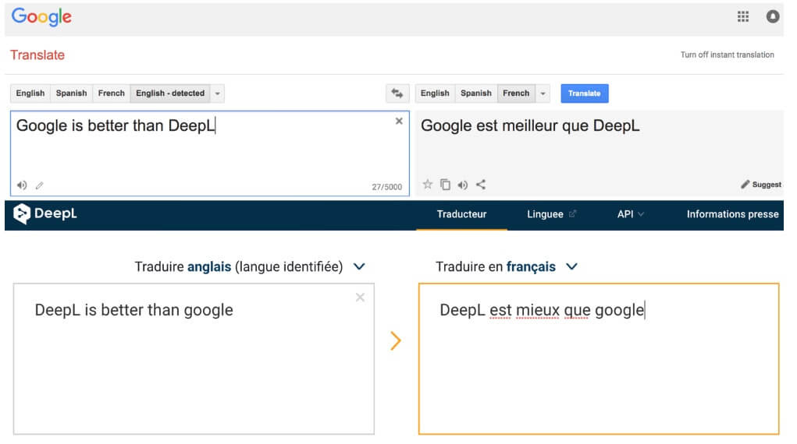Image resolution: width=797 pixels, height=444 pixels.
Task: Select French as source language
Action: (112, 93)
